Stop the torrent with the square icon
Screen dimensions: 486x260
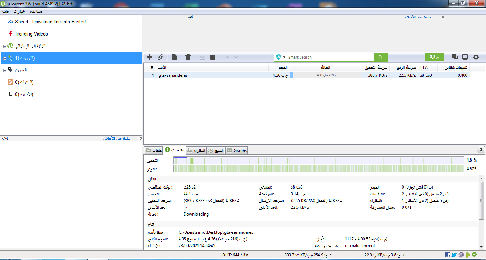click(213, 57)
